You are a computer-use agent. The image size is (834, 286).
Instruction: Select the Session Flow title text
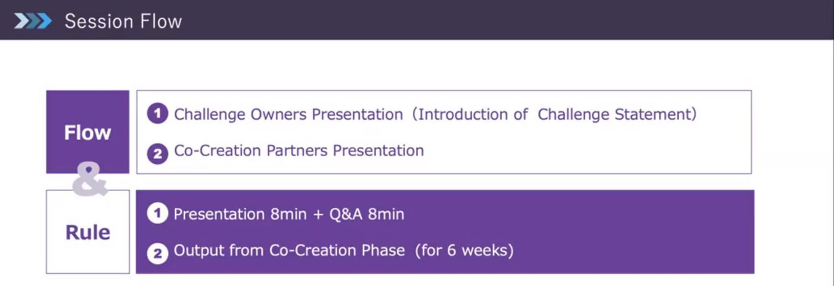123,21
